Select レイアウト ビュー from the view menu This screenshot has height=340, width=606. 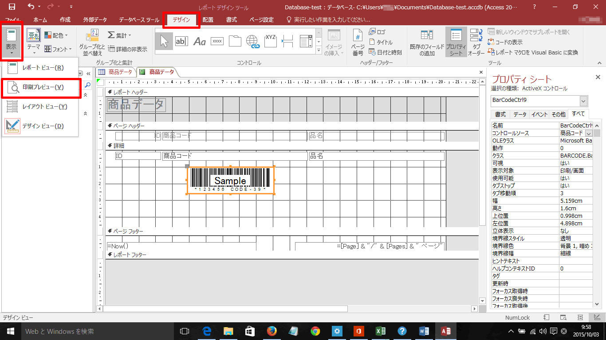pyautogui.click(x=40, y=107)
